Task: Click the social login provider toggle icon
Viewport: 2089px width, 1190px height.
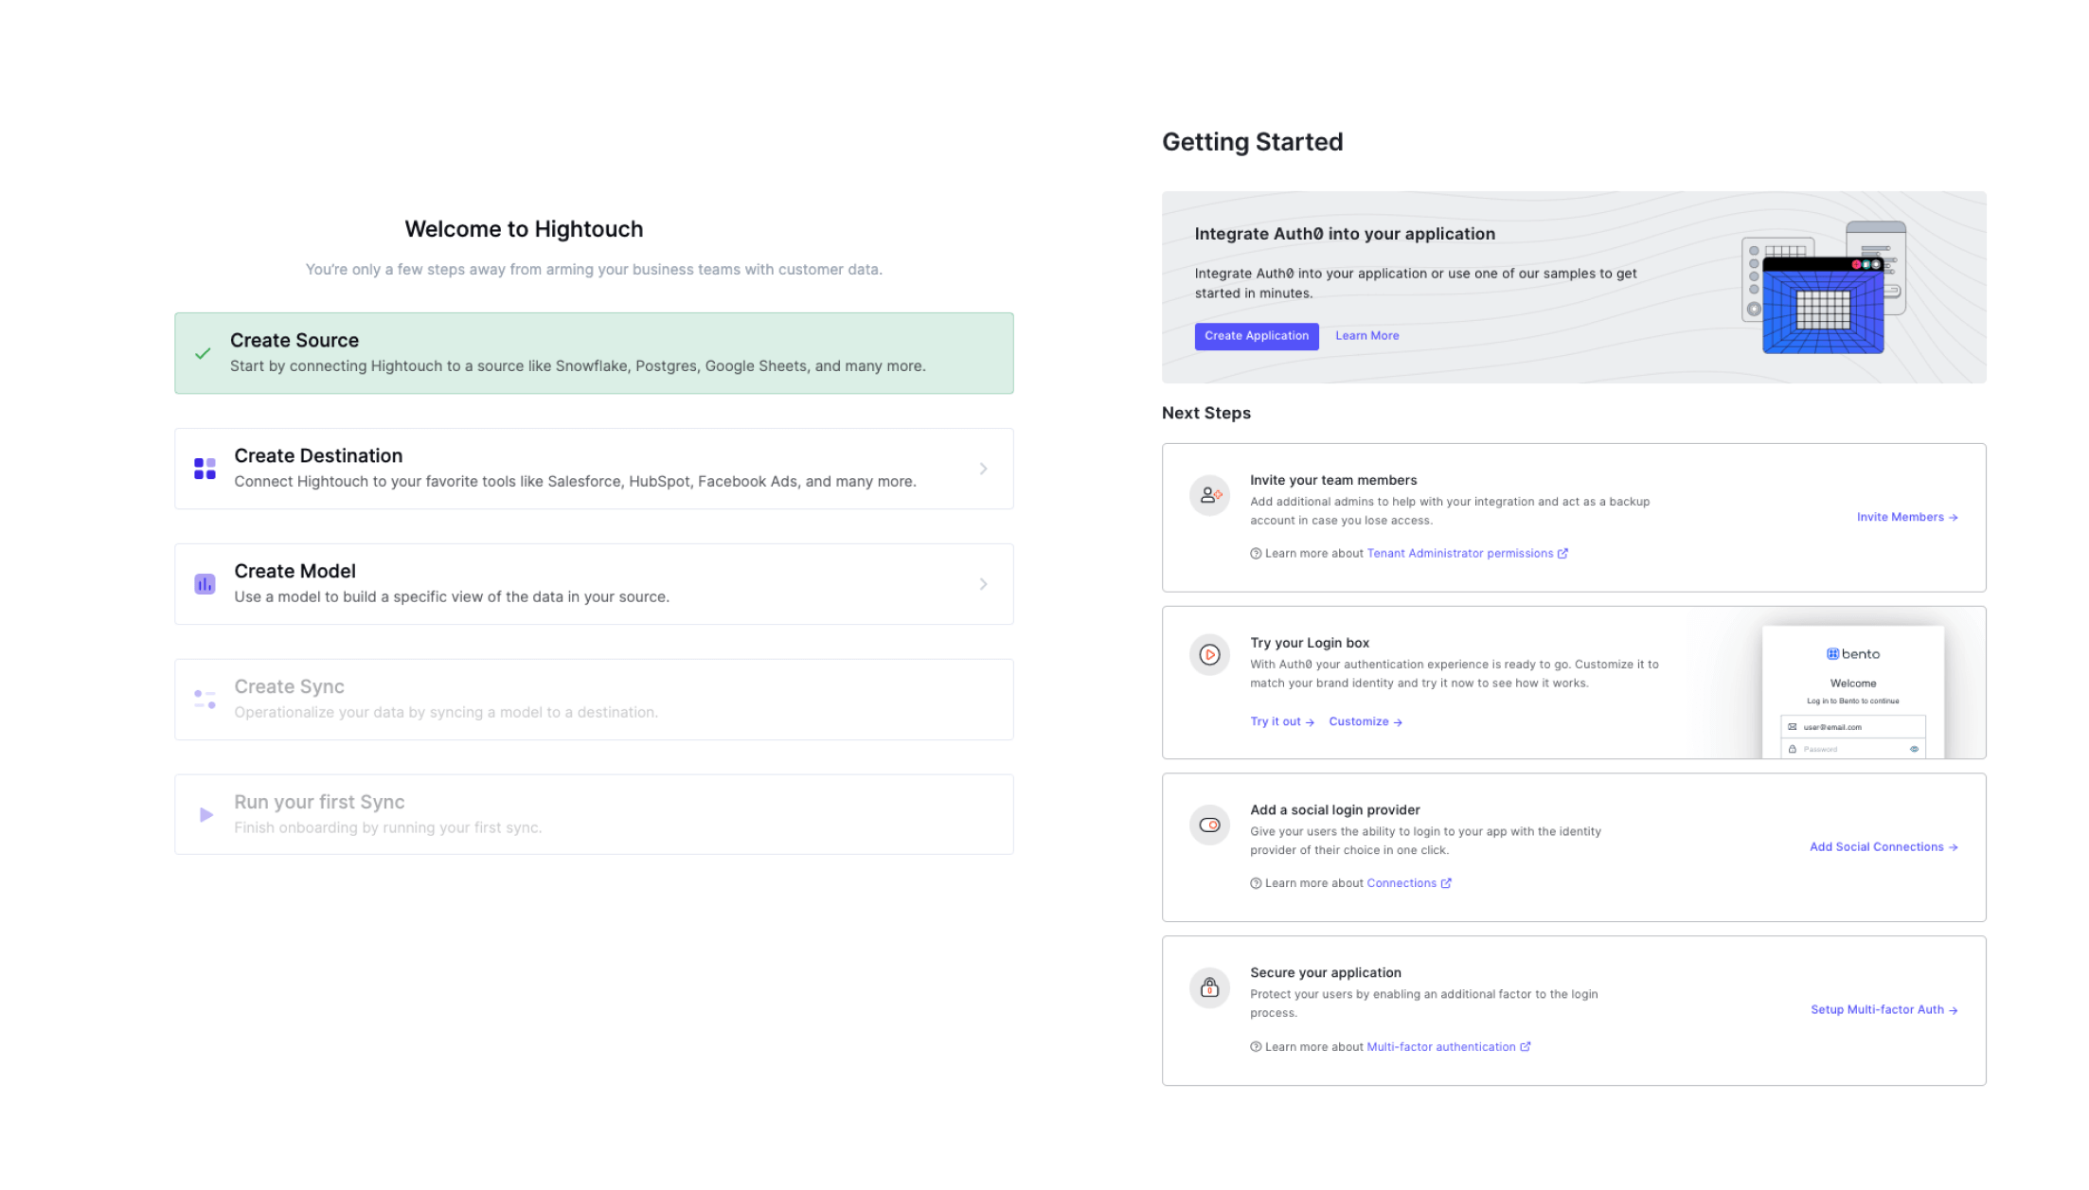Action: pyautogui.click(x=1210, y=826)
